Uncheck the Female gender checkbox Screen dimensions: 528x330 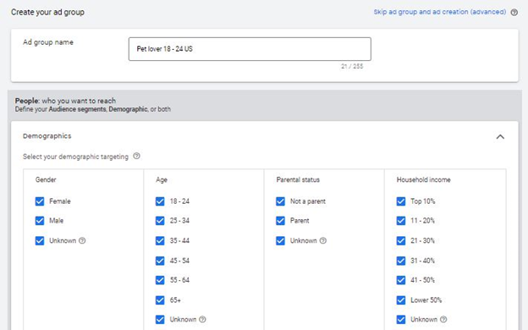pyautogui.click(x=40, y=201)
